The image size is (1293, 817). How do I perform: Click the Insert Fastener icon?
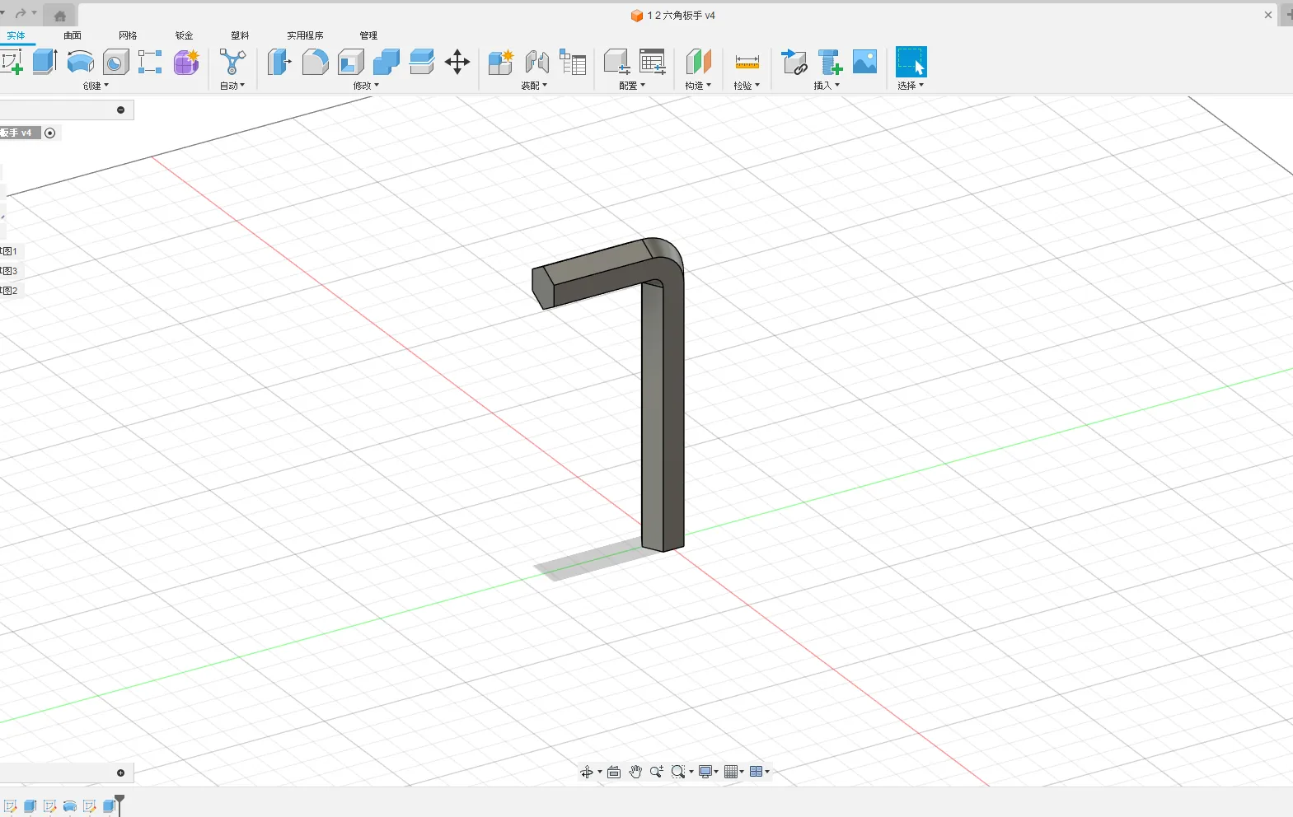pyautogui.click(x=830, y=62)
